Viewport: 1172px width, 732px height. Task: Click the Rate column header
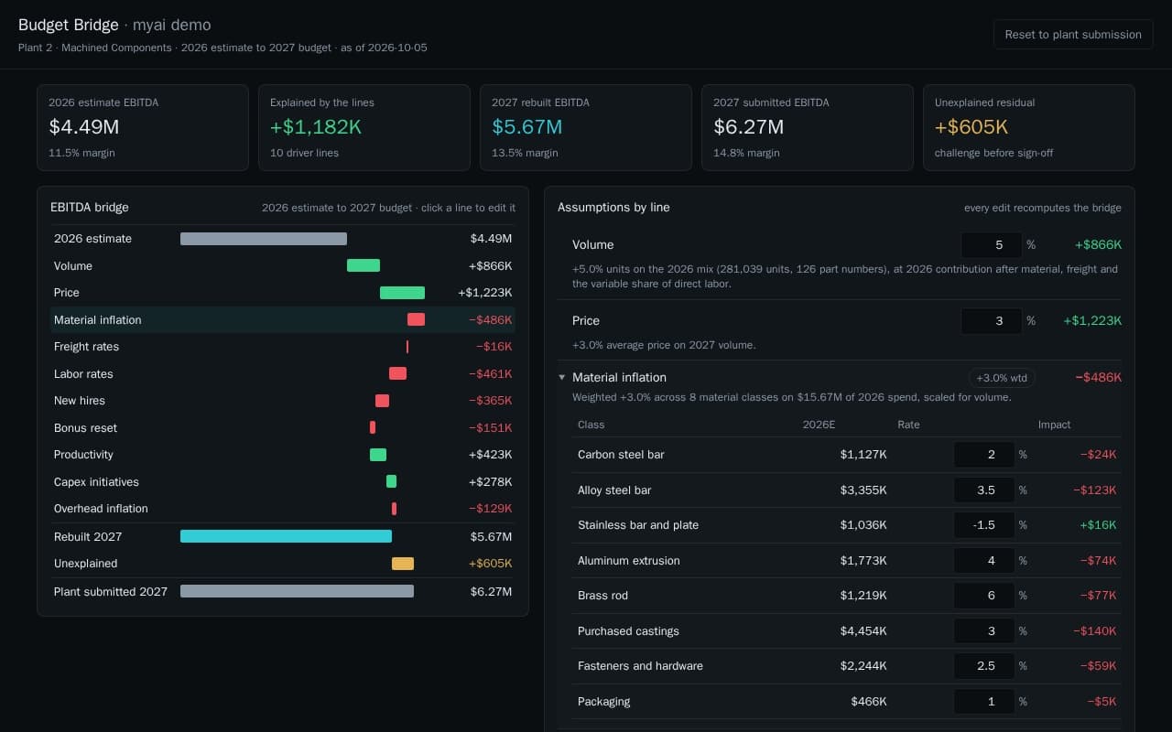pos(908,425)
